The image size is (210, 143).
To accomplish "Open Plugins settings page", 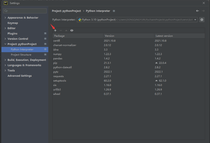I will tap(12, 34).
